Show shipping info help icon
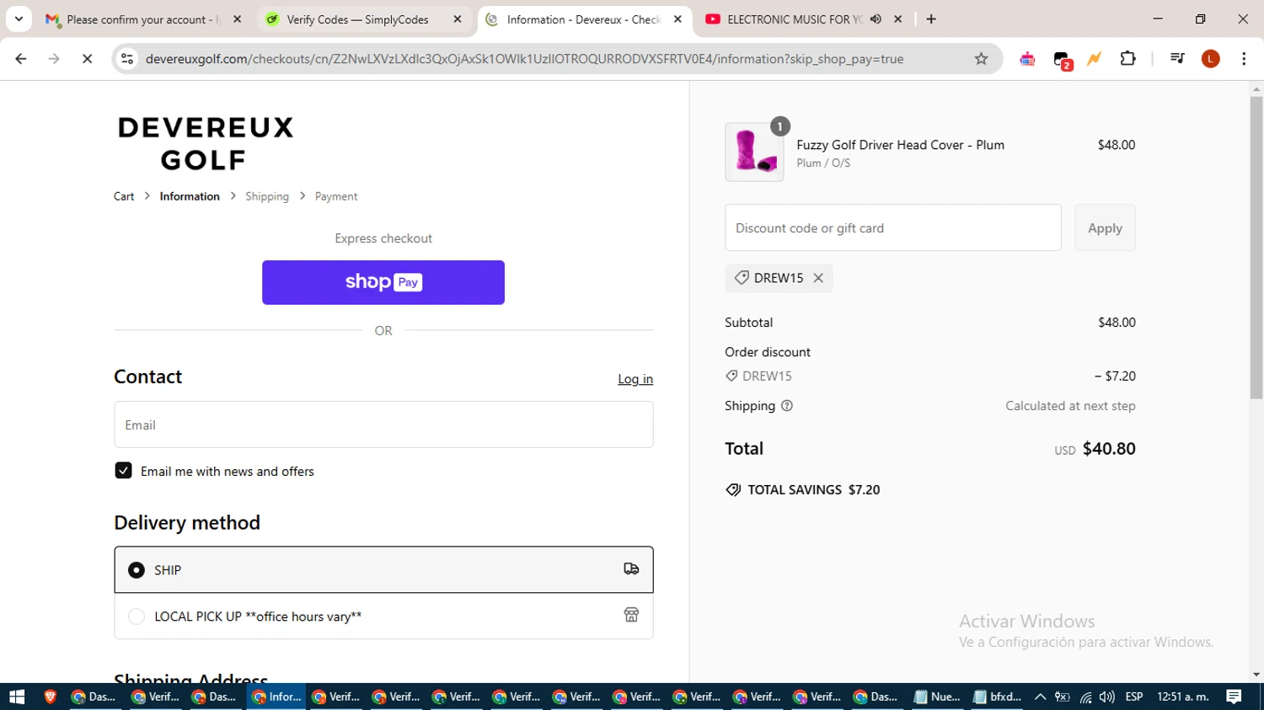Image resolution: width=1264 pixels, height=710 pixels. (x=787, y=406)
